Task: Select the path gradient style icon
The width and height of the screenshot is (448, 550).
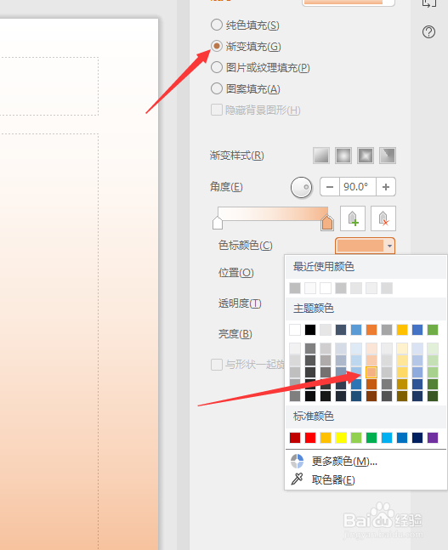Action: 388,156
